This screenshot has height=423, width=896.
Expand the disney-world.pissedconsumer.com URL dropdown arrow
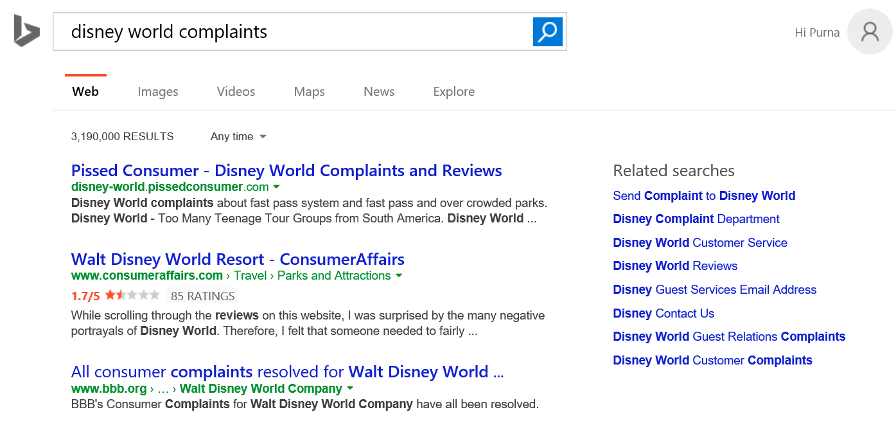(276, 186)
